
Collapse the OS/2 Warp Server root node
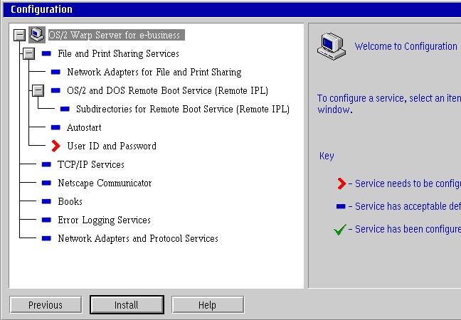(x=19, y=35)
